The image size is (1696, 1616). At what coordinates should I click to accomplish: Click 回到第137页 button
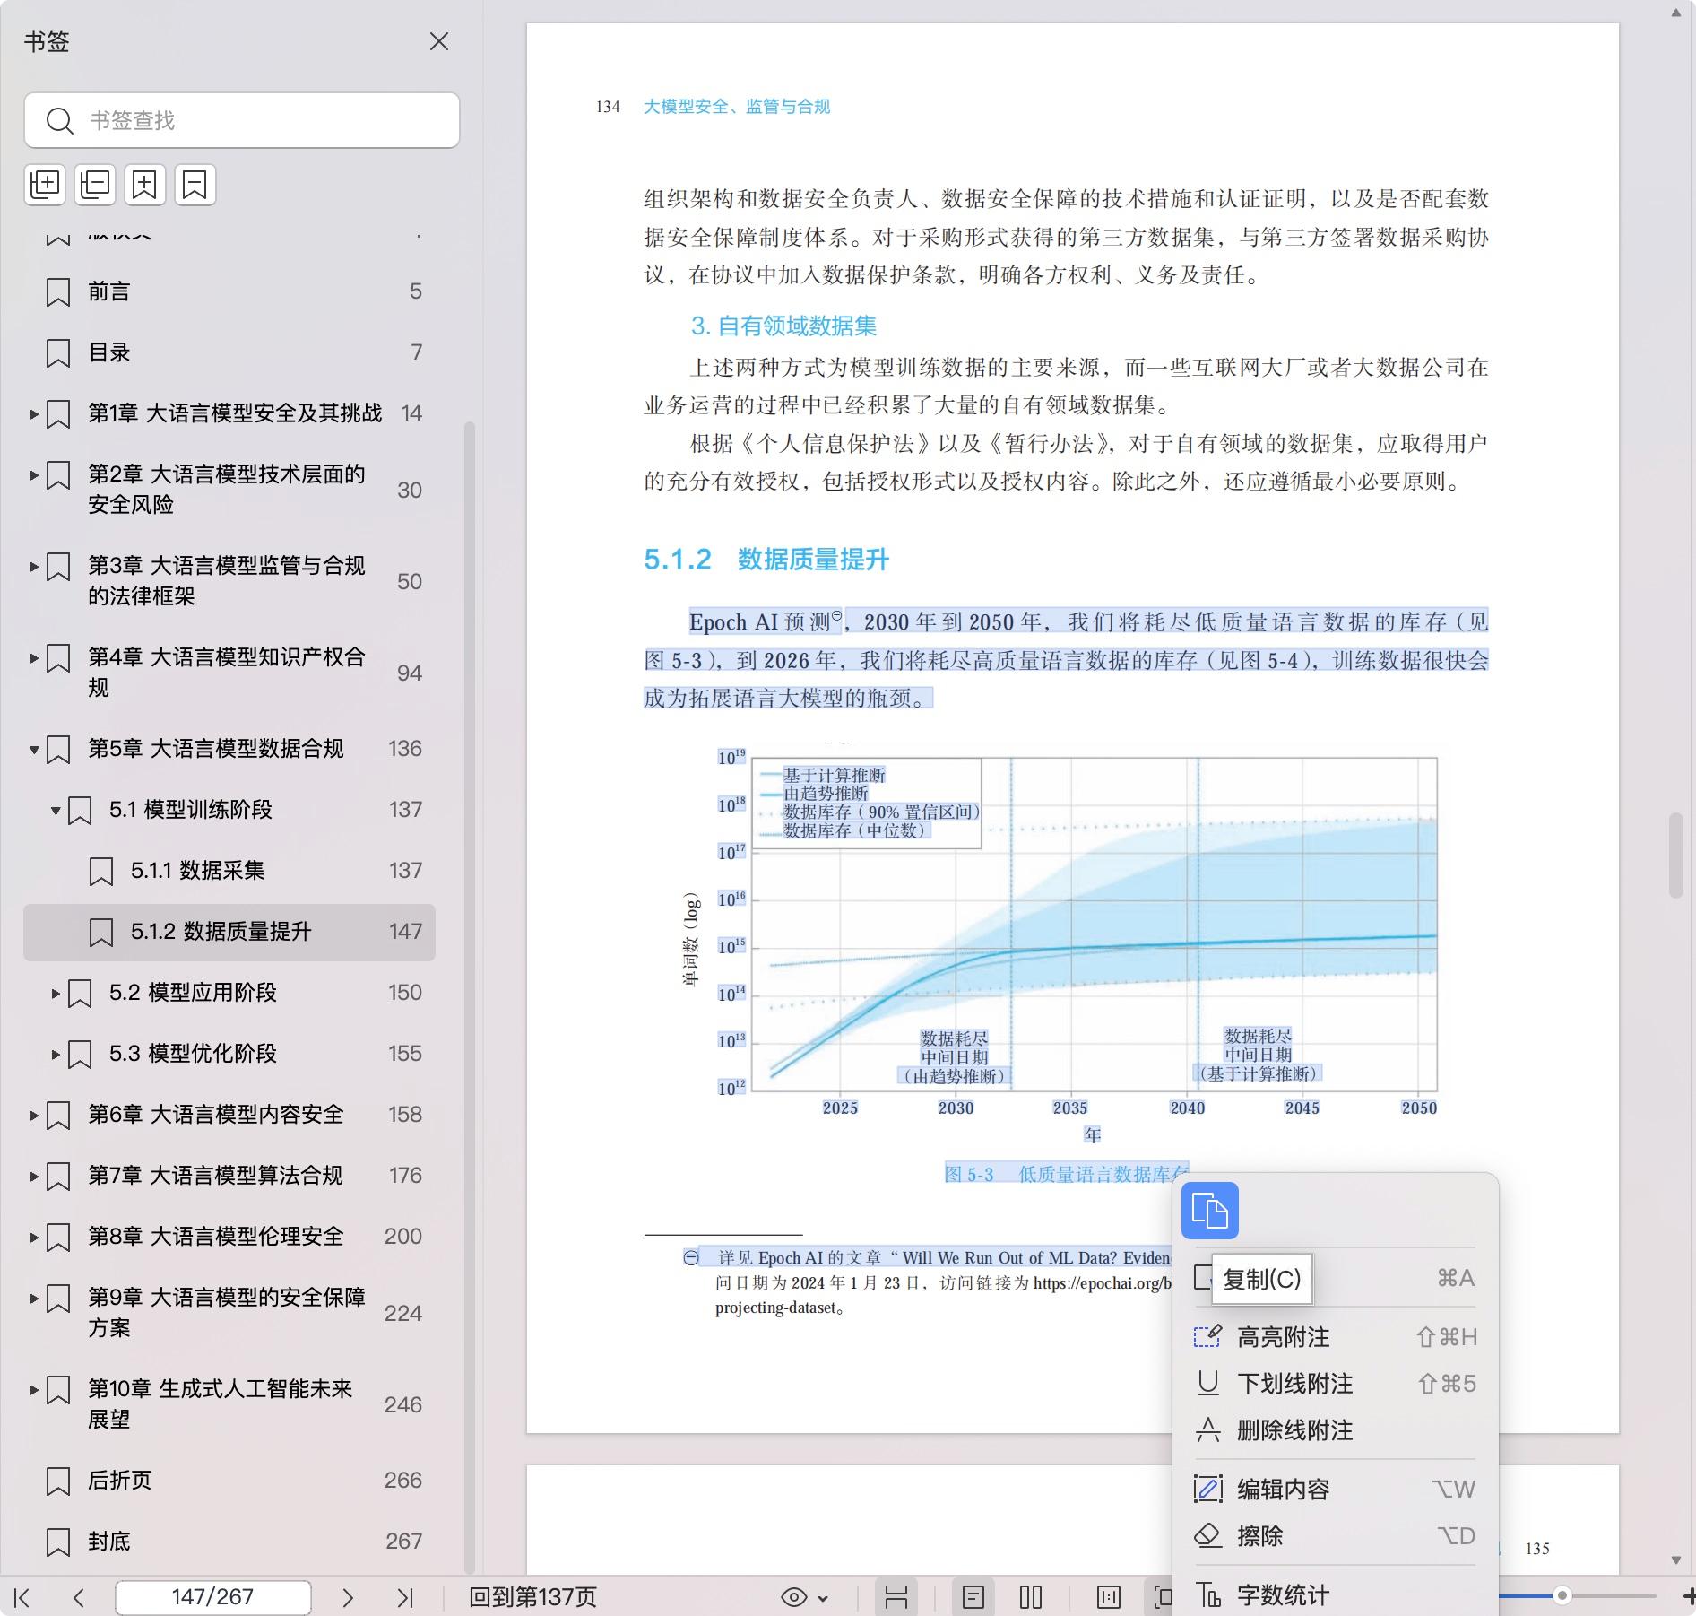tap(532, 1597)
